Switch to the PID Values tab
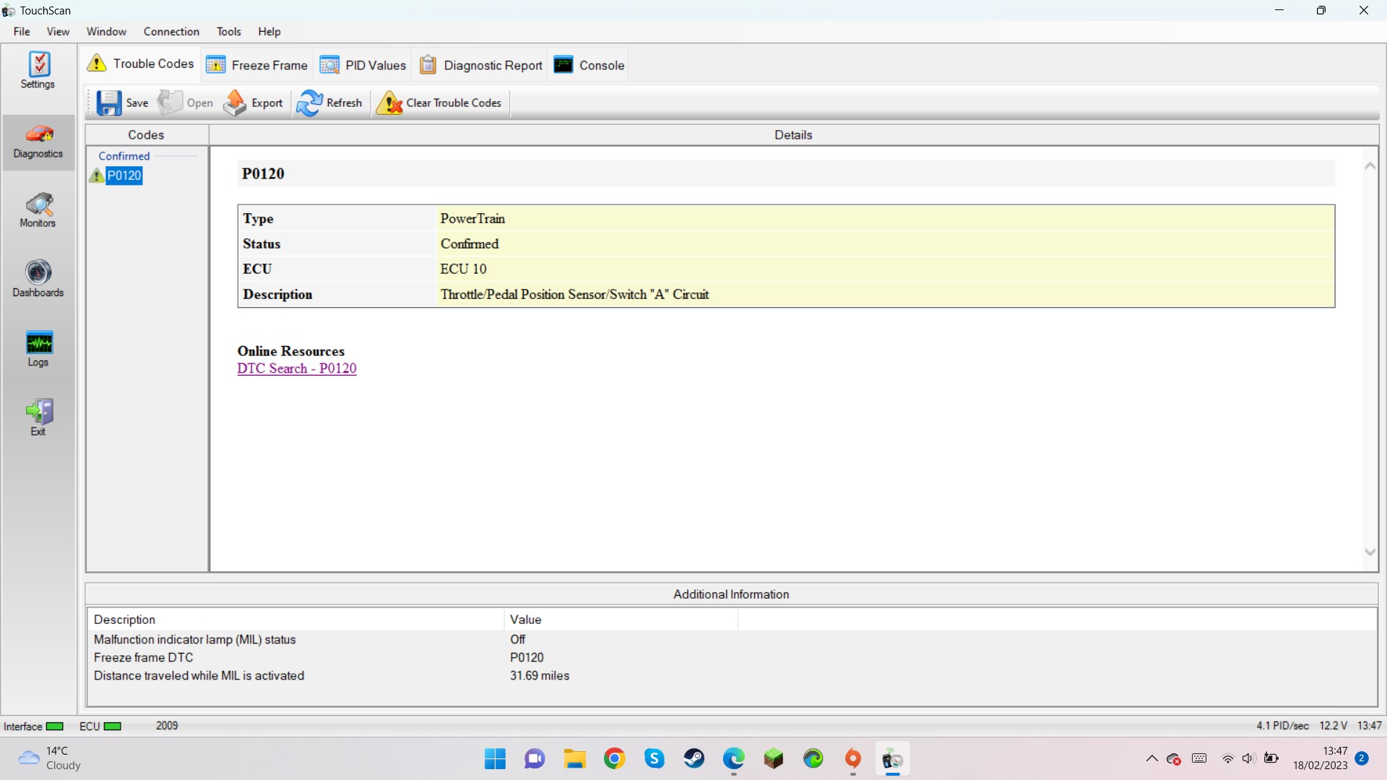 click(x=363, y=65)
